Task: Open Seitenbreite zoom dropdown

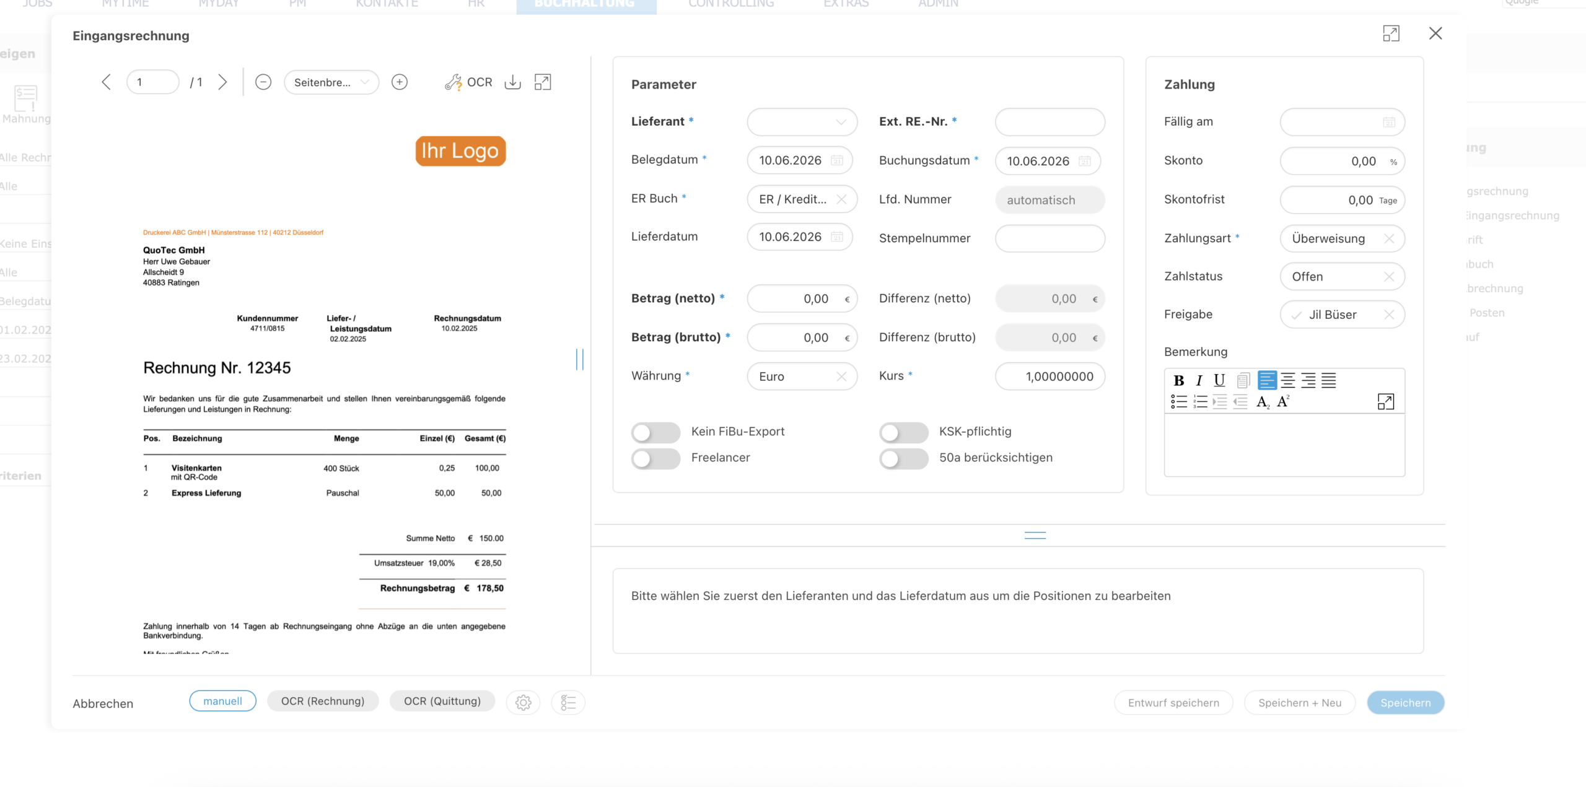Action: point(331,82)
